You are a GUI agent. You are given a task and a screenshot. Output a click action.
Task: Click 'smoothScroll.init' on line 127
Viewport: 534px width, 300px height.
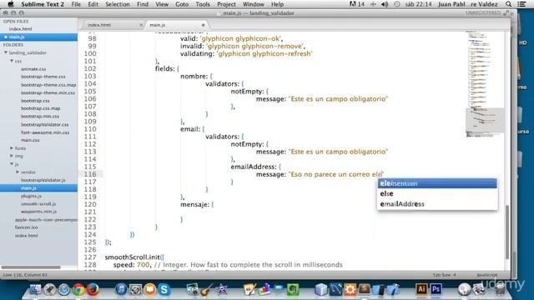pyautogui.click(x=132, y=257)
